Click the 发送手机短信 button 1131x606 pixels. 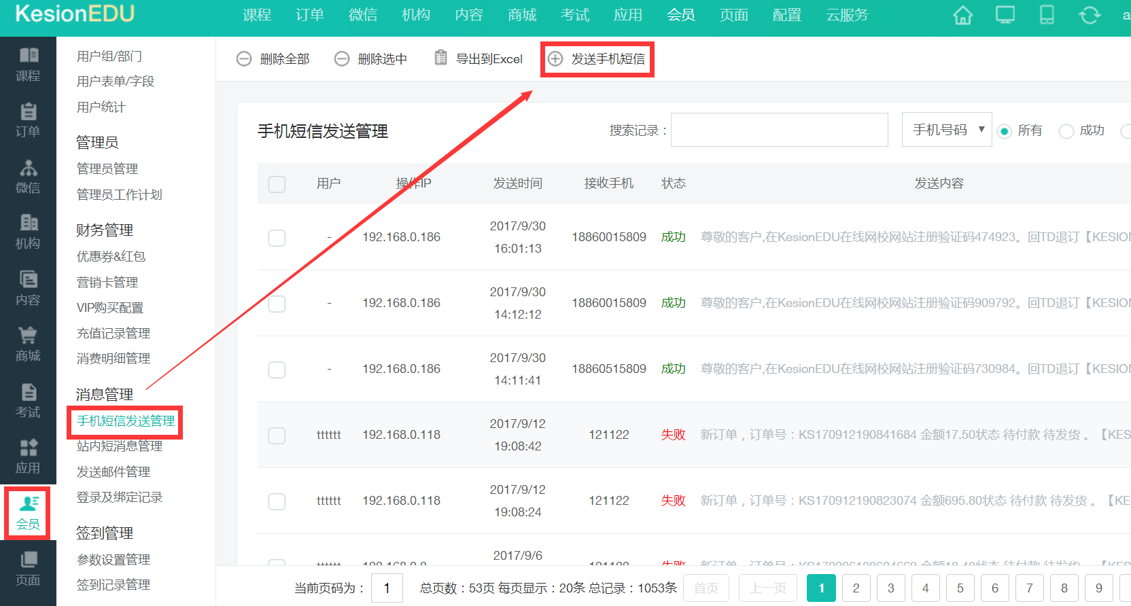click(597, 59)
